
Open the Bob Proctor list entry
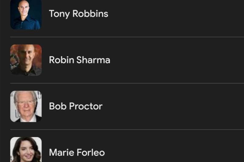(x=127, y=106)
